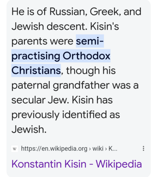Click the text 'secular Jew. Kisin has'
157x177 pixels.
[x=62, y=100]
